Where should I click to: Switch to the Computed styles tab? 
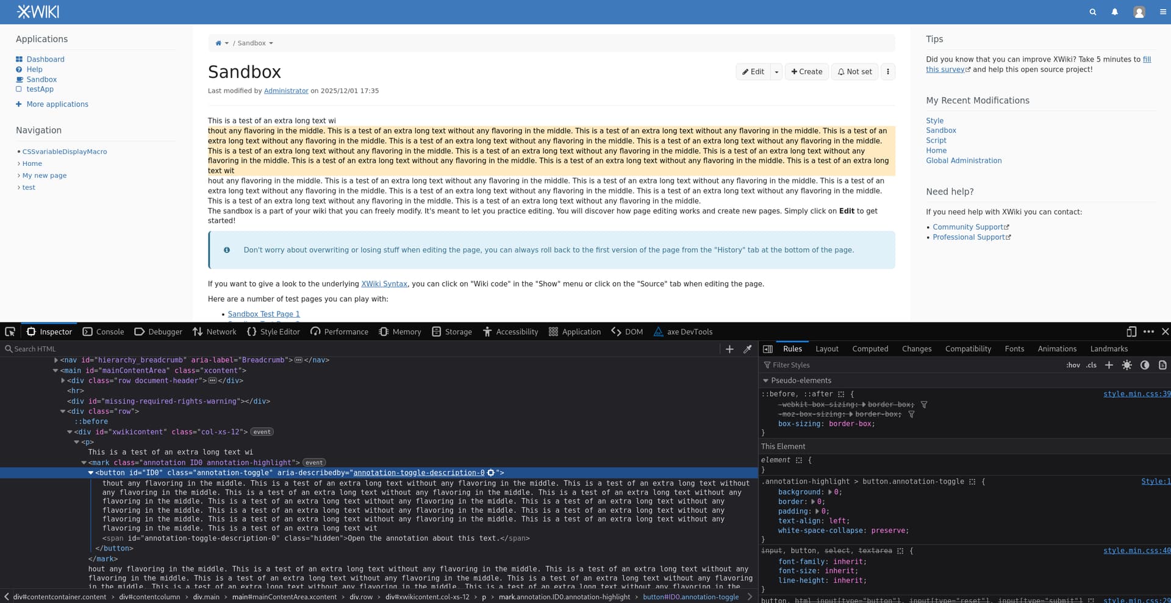click(870, 349)
